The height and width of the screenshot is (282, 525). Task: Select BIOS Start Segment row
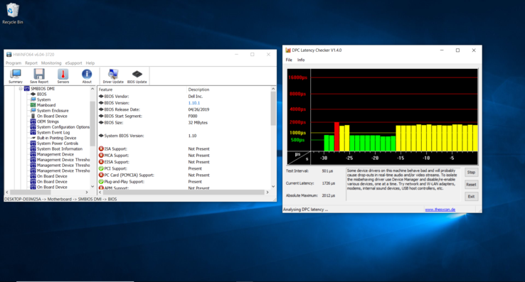184,116
